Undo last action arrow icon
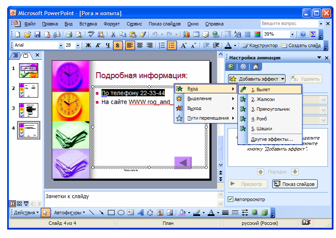Screen dimensions: 336x238 click(155, 34)
